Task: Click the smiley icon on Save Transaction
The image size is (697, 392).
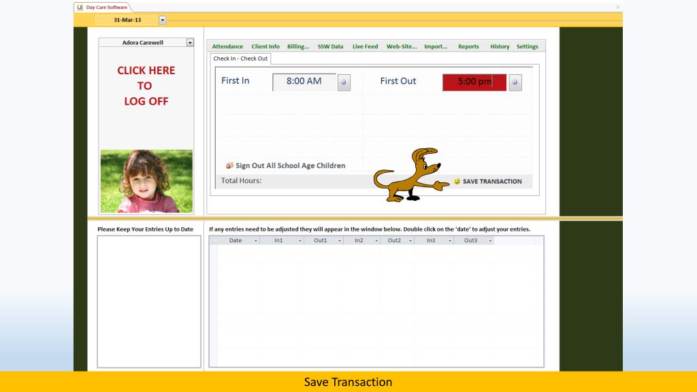Action: (x=457, y=181)
